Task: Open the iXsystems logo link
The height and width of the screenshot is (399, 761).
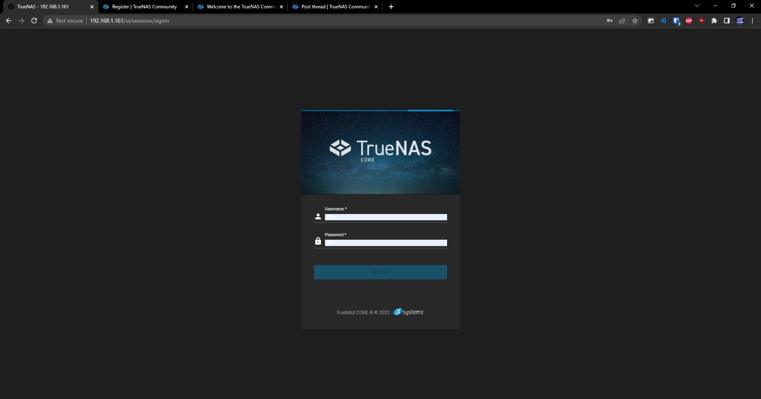Action: (409, 312)
